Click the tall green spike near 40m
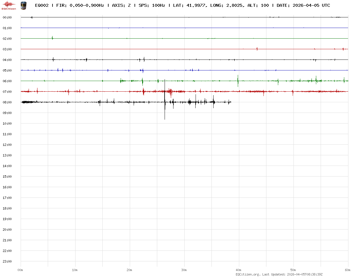Viewport: 354px width, 277px height. point(238,80)
